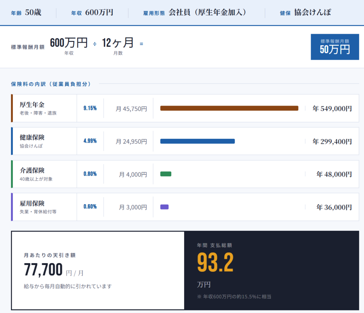Image resolution: width=364 pixels, height=313 pixels.
Task: Click the 77,700 円/月 monthly deduction figure
Action: click(53, 270)
